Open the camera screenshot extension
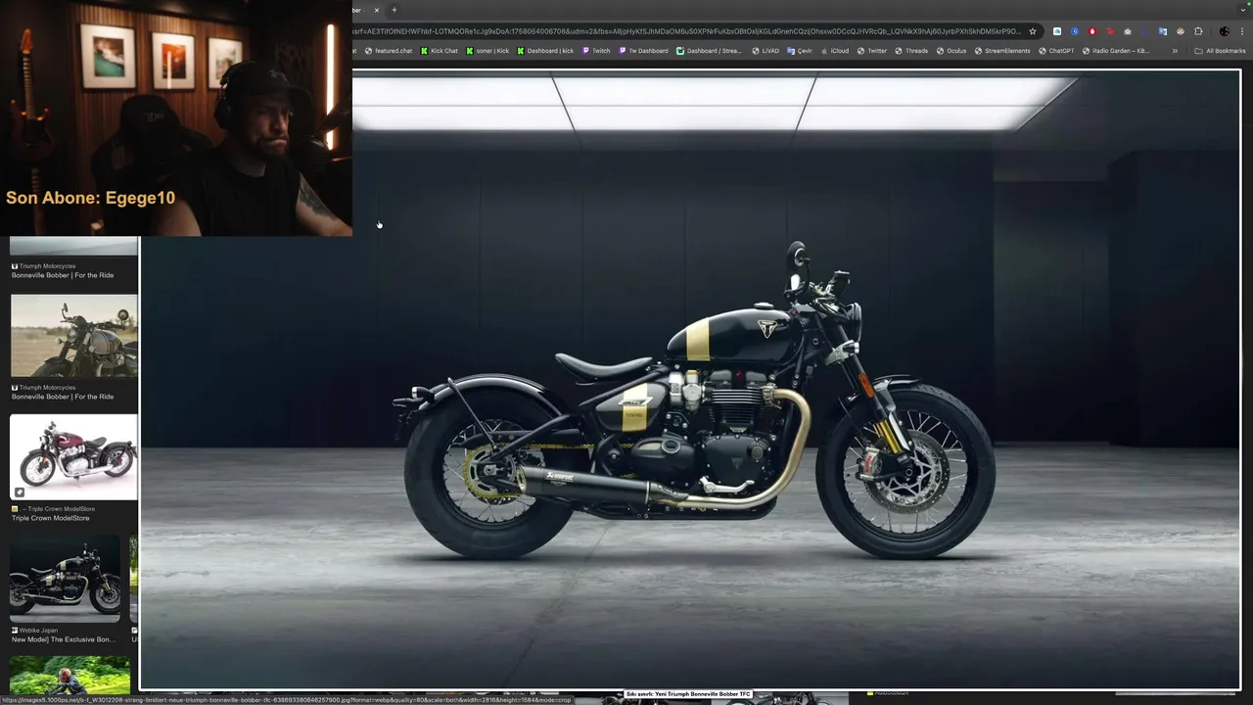The height and width of the screenshot is (705, 1253). [1128, 31]
